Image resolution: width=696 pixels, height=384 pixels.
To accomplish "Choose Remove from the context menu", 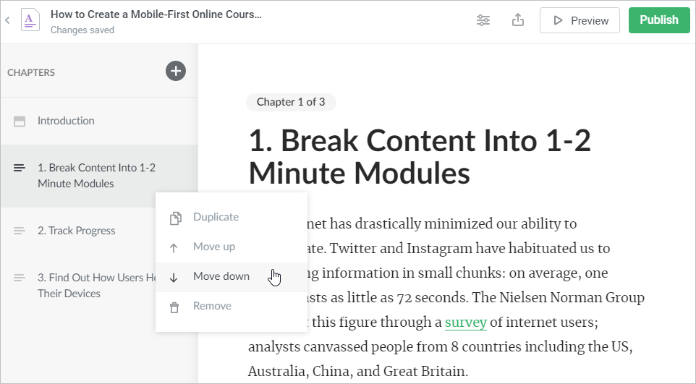I will [x=212, y=306].
